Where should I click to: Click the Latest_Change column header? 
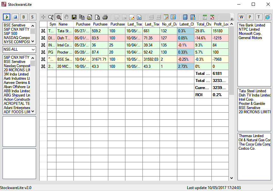pyautogui.click(x=186, y=24)
